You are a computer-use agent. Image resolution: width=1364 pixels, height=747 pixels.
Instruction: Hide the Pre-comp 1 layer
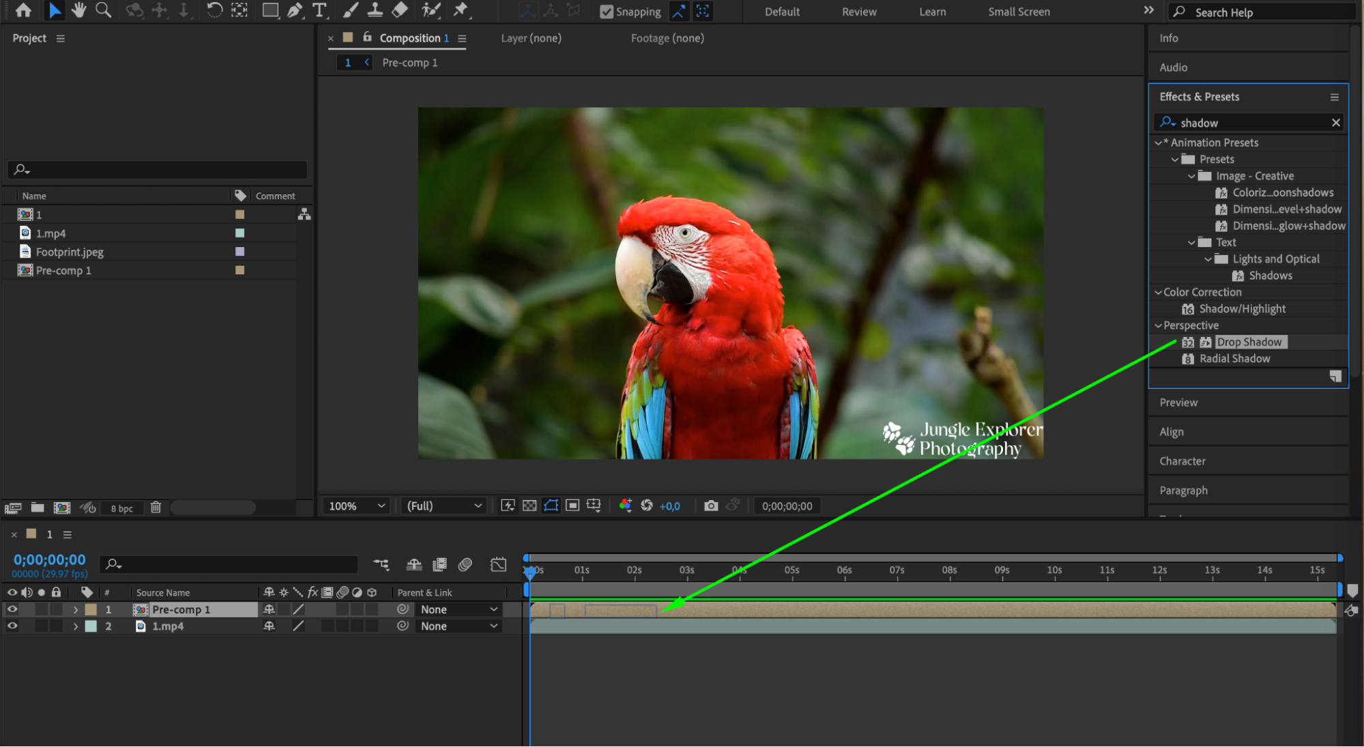click(12, 609)
